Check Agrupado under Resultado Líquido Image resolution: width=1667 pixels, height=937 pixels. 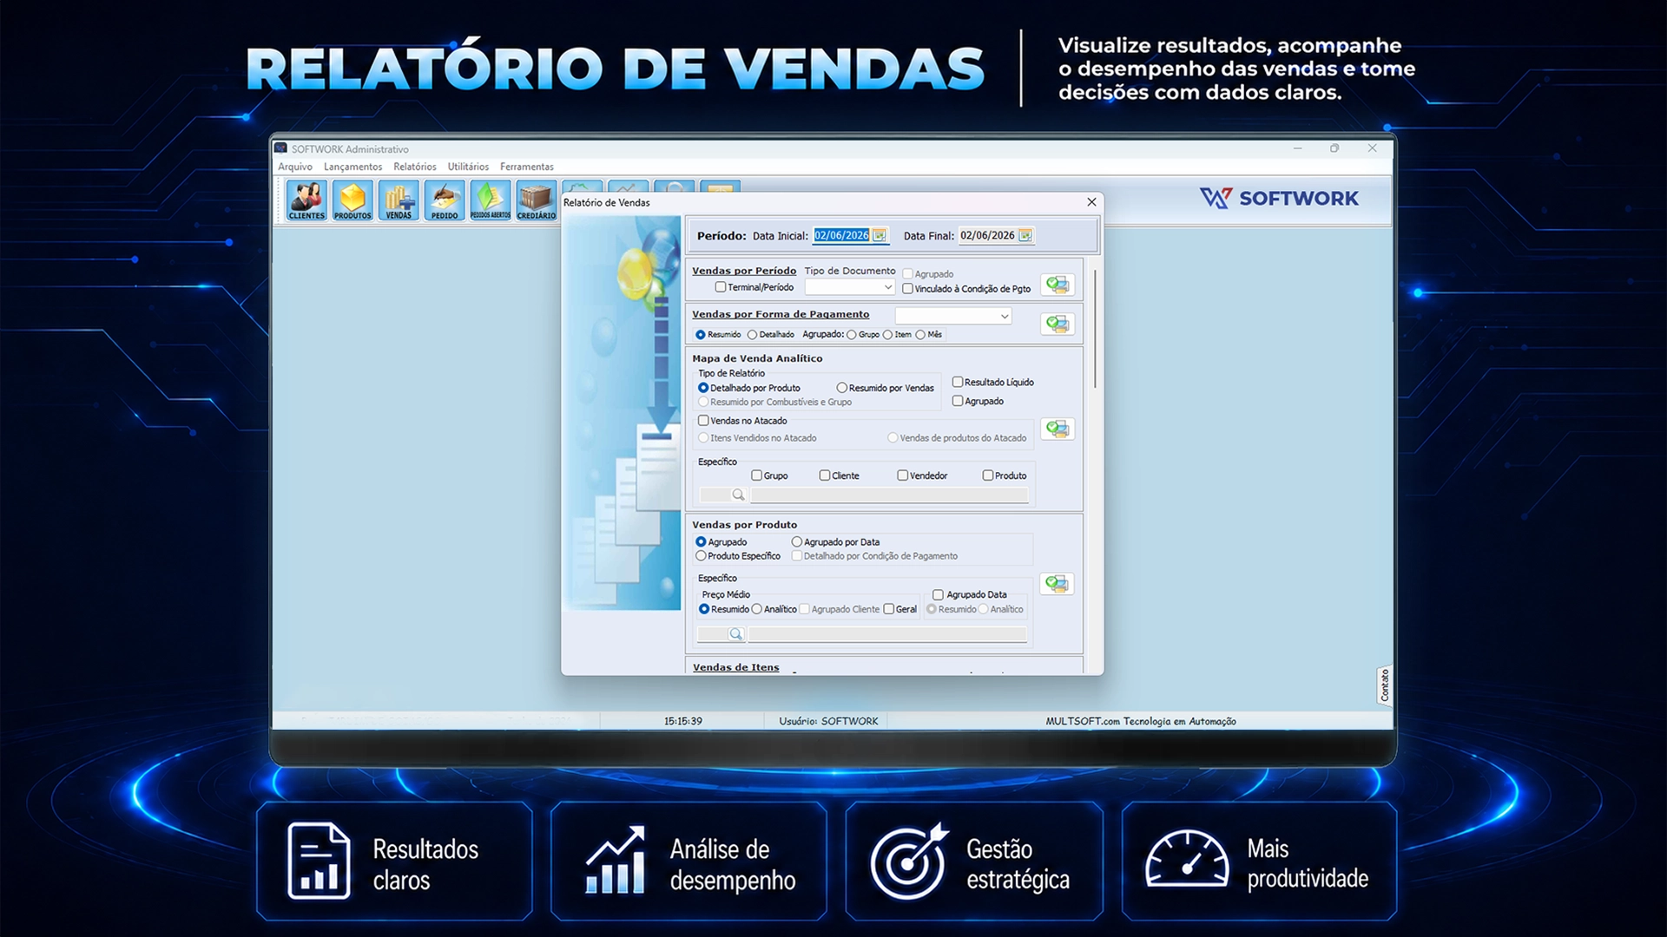pos(958,401)
